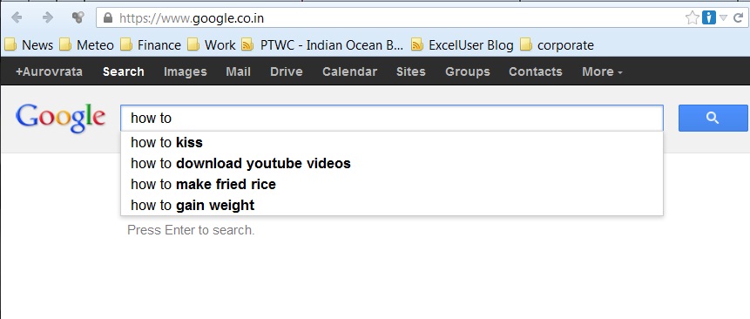This screenshot has width=750, height=319.
Task: Open Mail from the Google bar
Action: (x=238, y=71)
